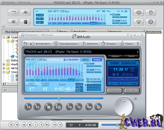Stop playback in JetAudio front window
Viewport: 164px width, 130px height.
point(48,107)
